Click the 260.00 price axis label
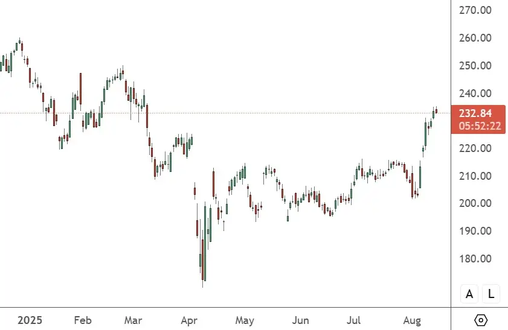Screen dimensions: 508x330 (475, 38)
